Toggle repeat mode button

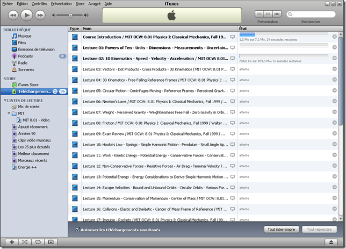click(x=38, y=242)
